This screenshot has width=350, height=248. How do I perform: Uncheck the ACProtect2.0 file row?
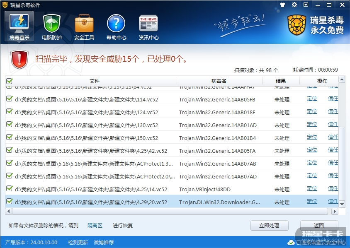[10, 176]
